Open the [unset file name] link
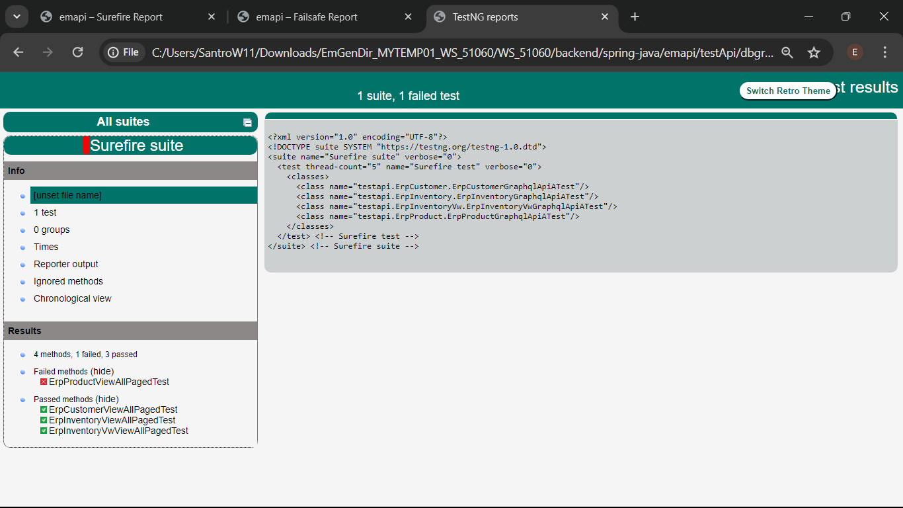The image size is (903, 508). click(67, 195)
